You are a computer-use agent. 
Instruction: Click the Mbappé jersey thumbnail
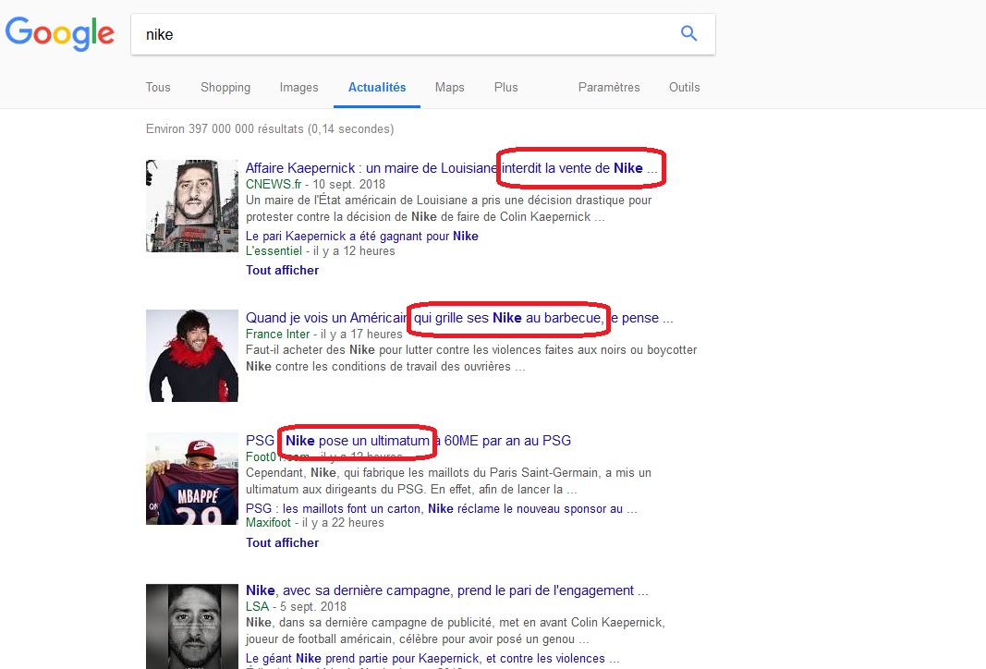tap(192, 479)
